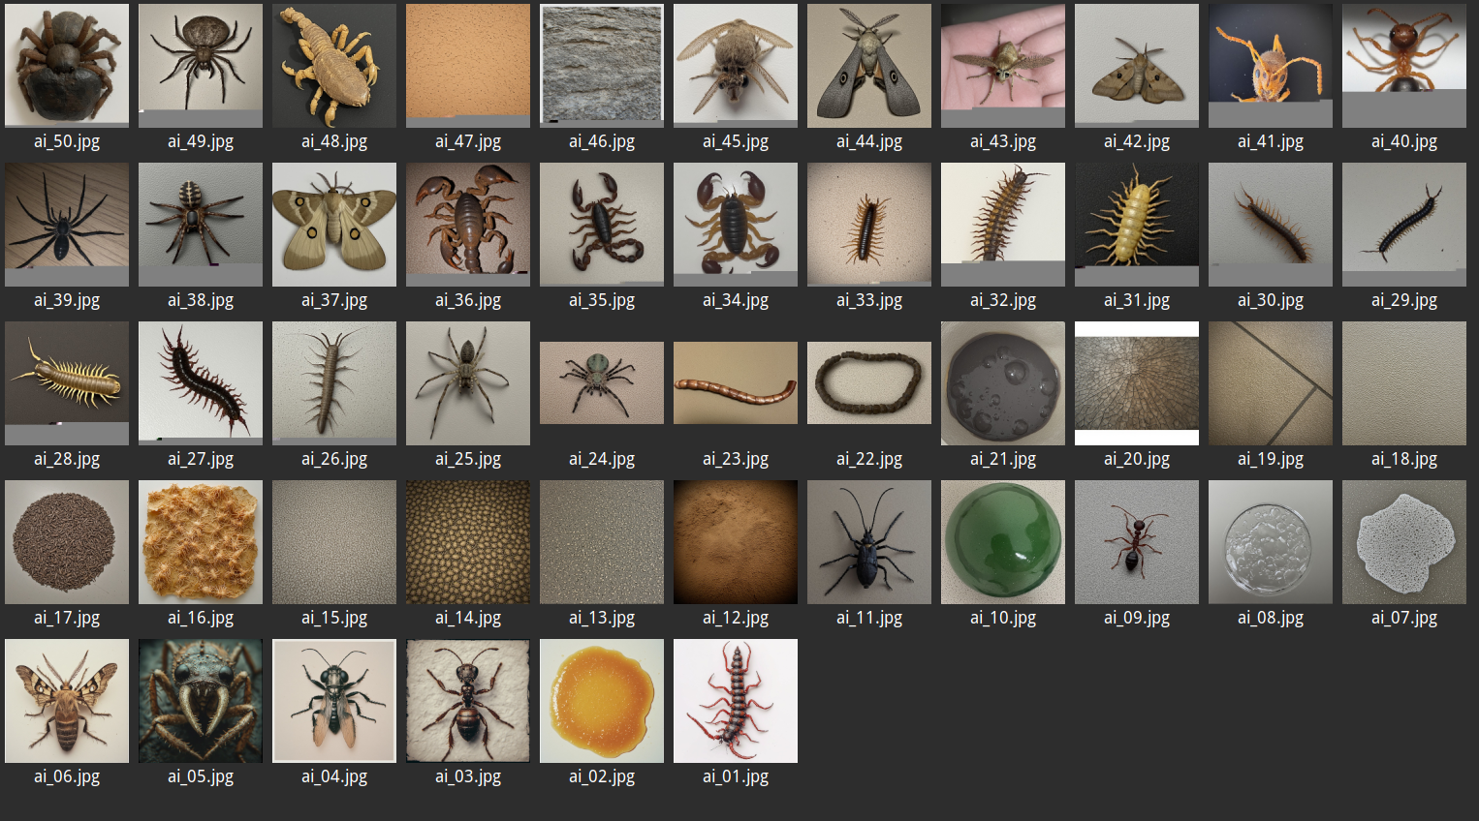The width and height of the screenshot is (1479, 821).
Task: Click the file name text ai_50.jpg
Action: point(67,141)
